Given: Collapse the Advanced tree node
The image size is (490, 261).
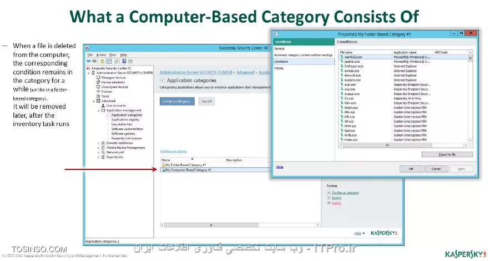Looking at the screenshot, I should pyautogui.click(x=93, y=101).
